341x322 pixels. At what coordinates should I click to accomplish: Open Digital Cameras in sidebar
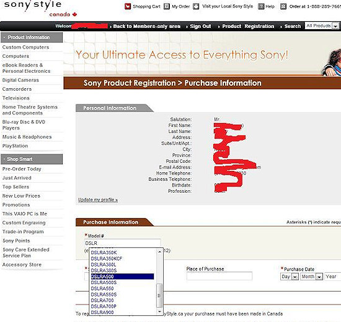20,80
